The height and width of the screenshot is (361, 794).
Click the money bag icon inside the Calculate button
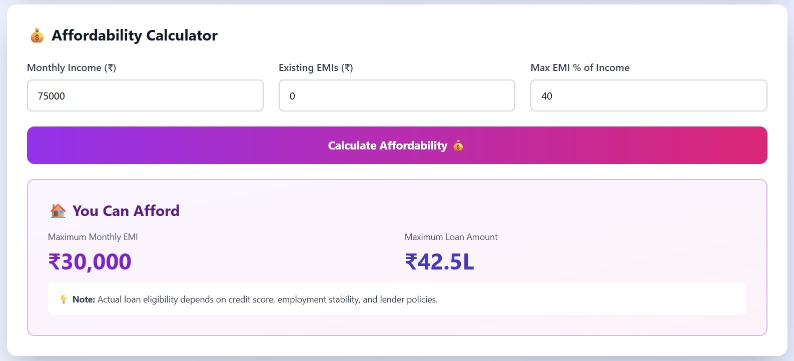458,145
